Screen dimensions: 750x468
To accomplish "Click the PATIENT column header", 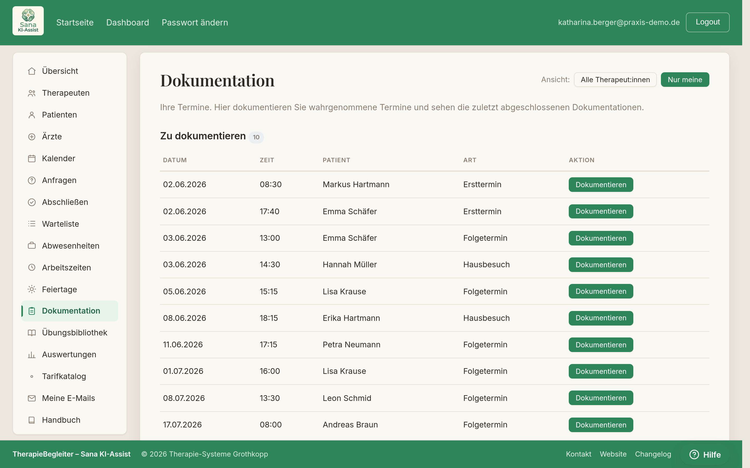I will tap(336, 160).
